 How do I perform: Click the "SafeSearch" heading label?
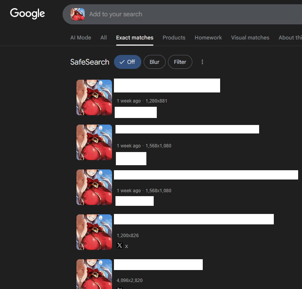point(90,62)
